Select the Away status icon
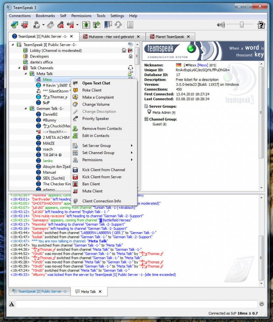 point(37,25)
